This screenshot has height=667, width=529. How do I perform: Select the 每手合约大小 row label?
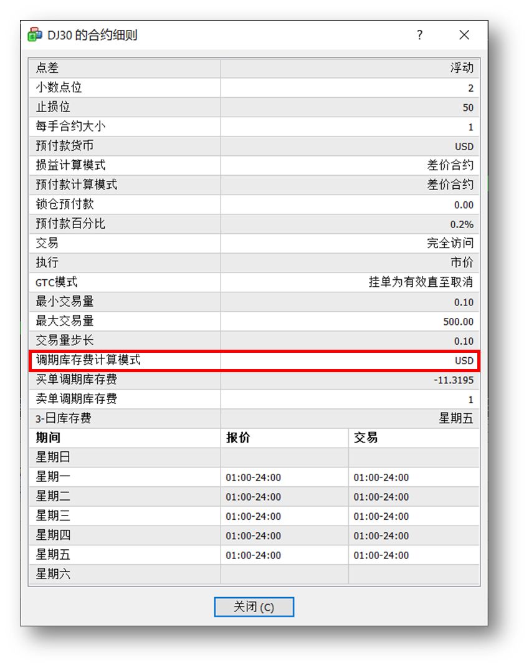coord(70,127)
